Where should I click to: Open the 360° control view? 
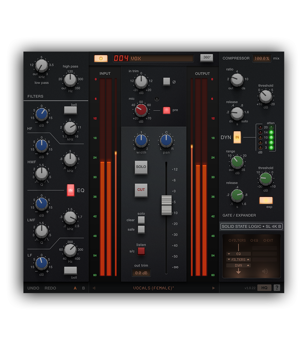point(206,58)
